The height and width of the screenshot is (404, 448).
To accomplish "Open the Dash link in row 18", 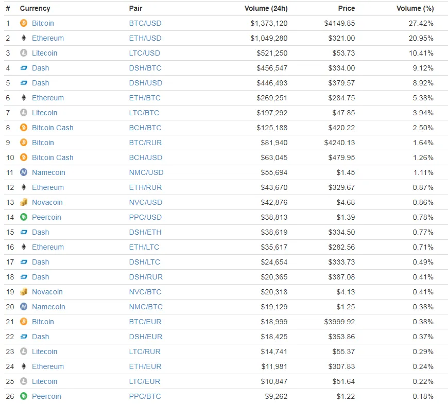I will click(41, 277).
